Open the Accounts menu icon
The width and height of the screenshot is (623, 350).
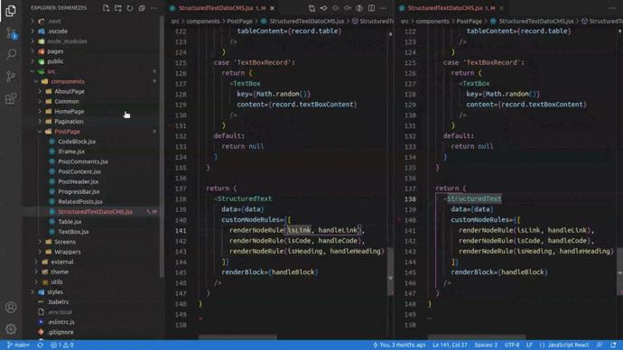11,307
